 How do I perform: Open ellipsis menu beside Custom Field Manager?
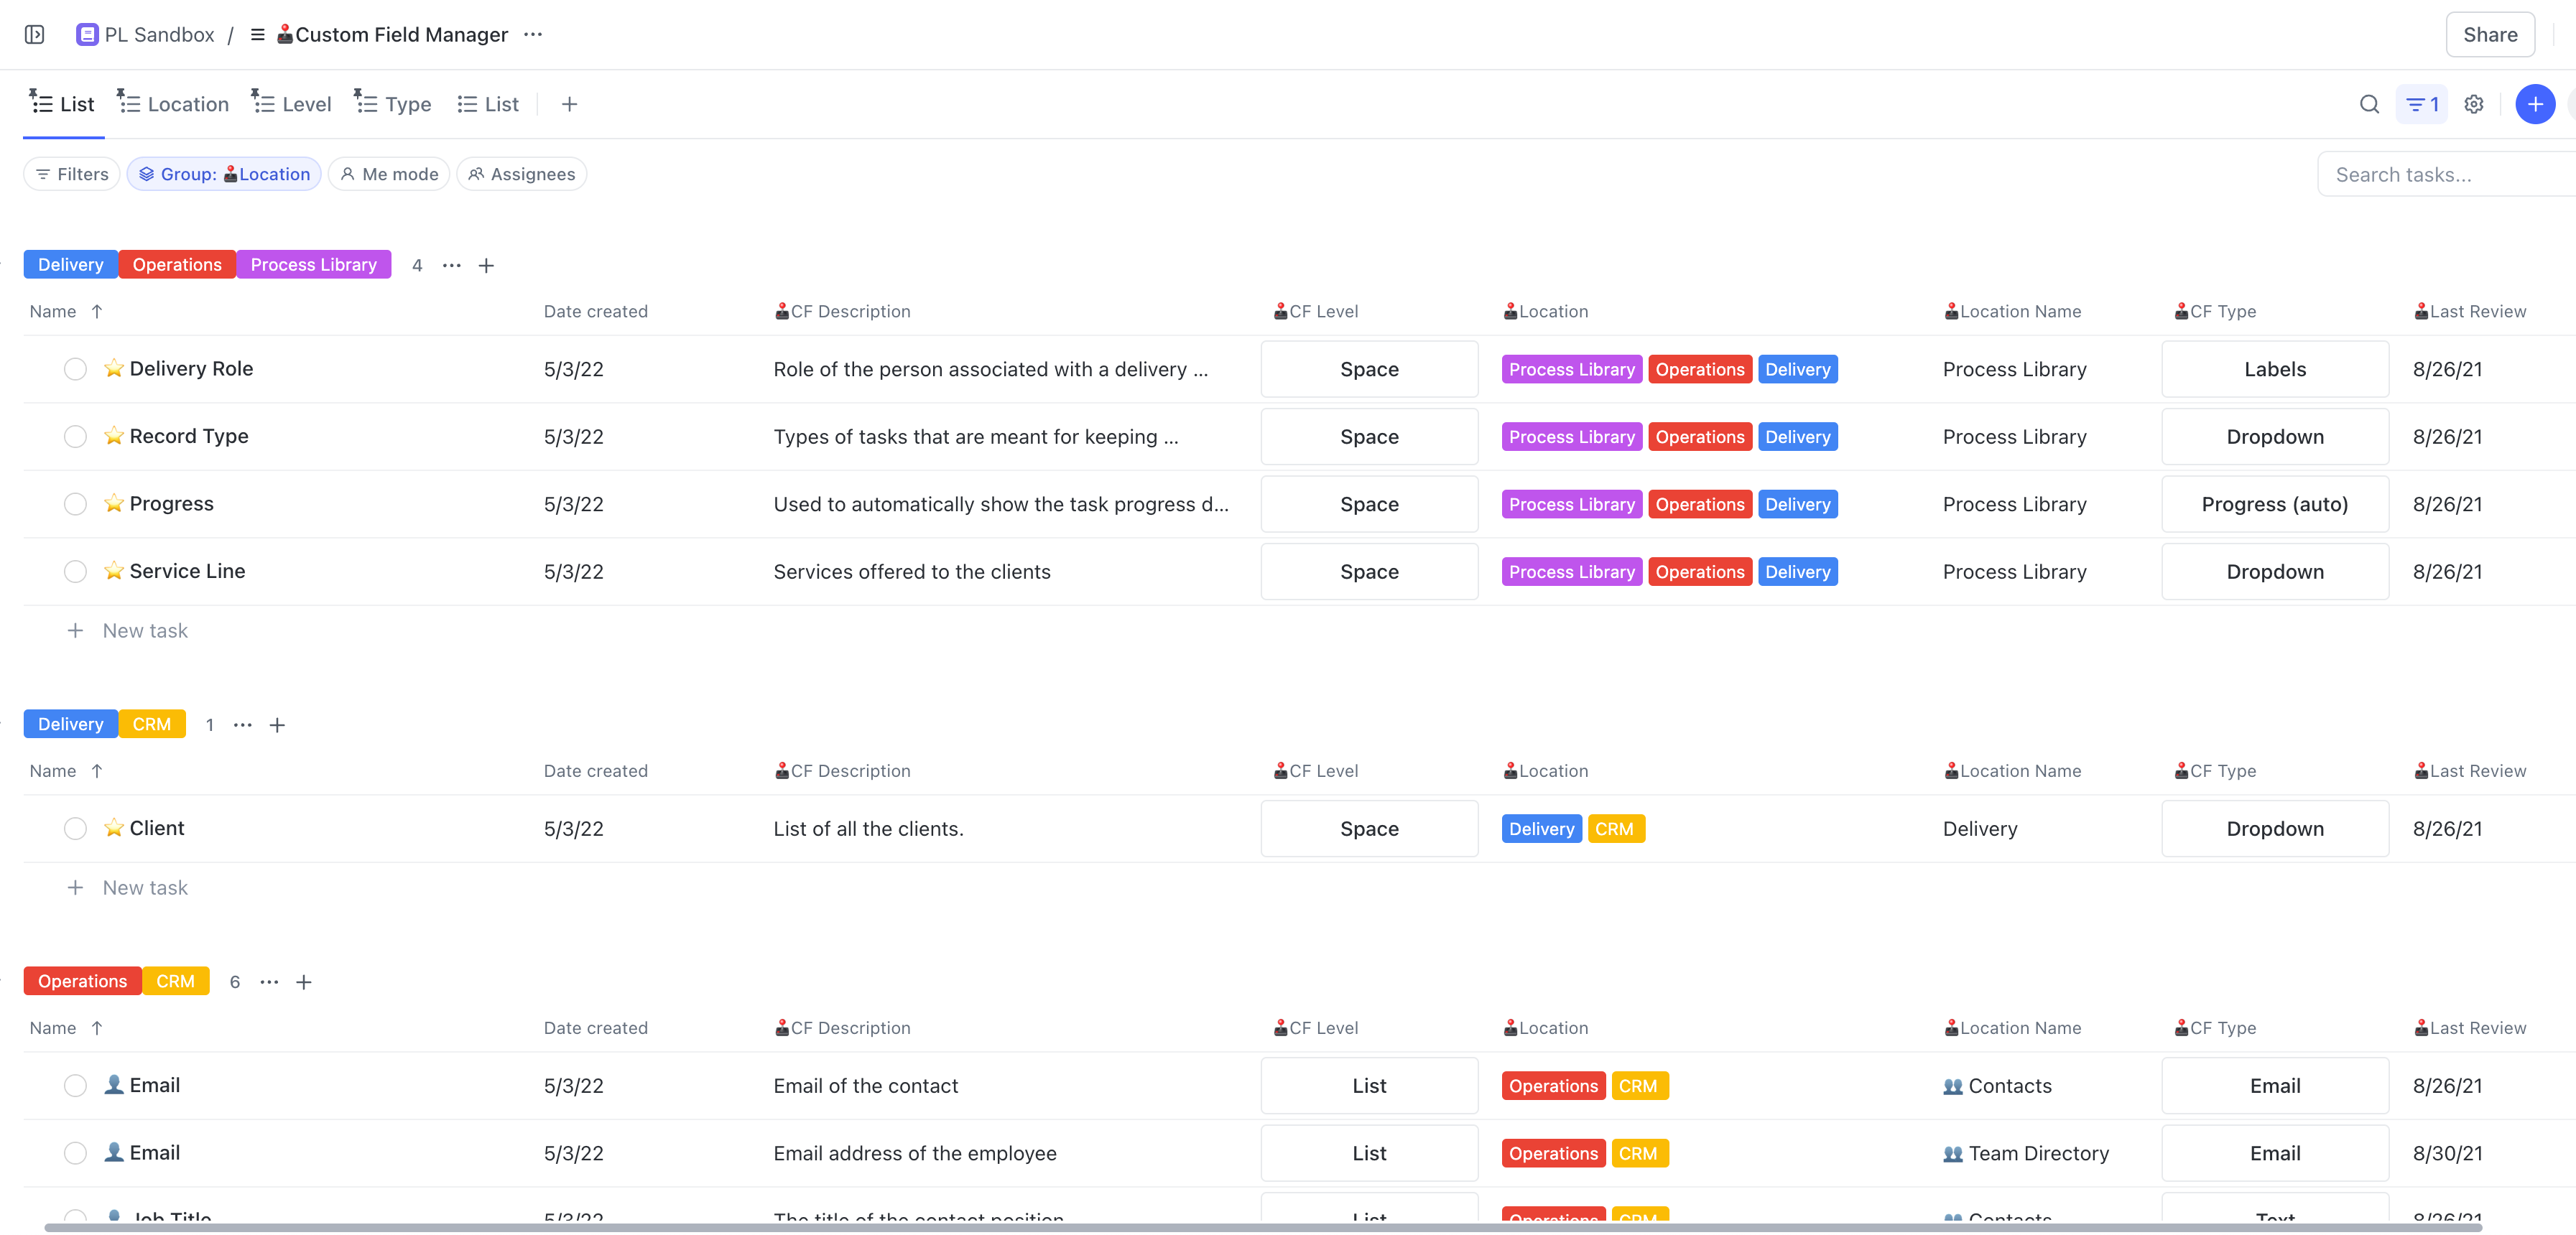point(533,35)
